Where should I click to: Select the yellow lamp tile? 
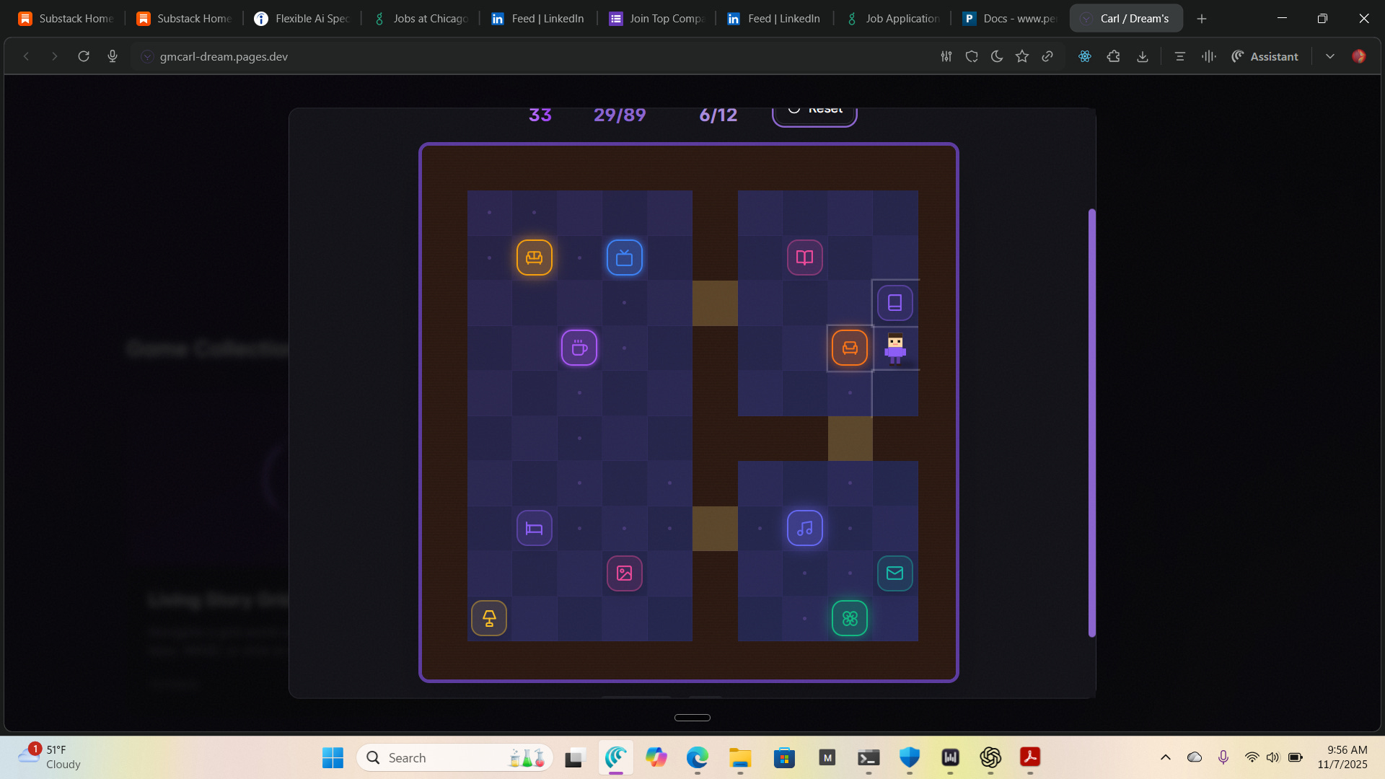pos(488,619)
